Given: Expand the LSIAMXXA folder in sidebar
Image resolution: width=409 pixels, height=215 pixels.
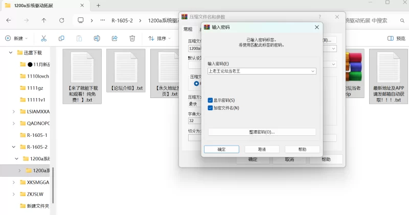Looking at the screenshot, I should tap(13, 111).
